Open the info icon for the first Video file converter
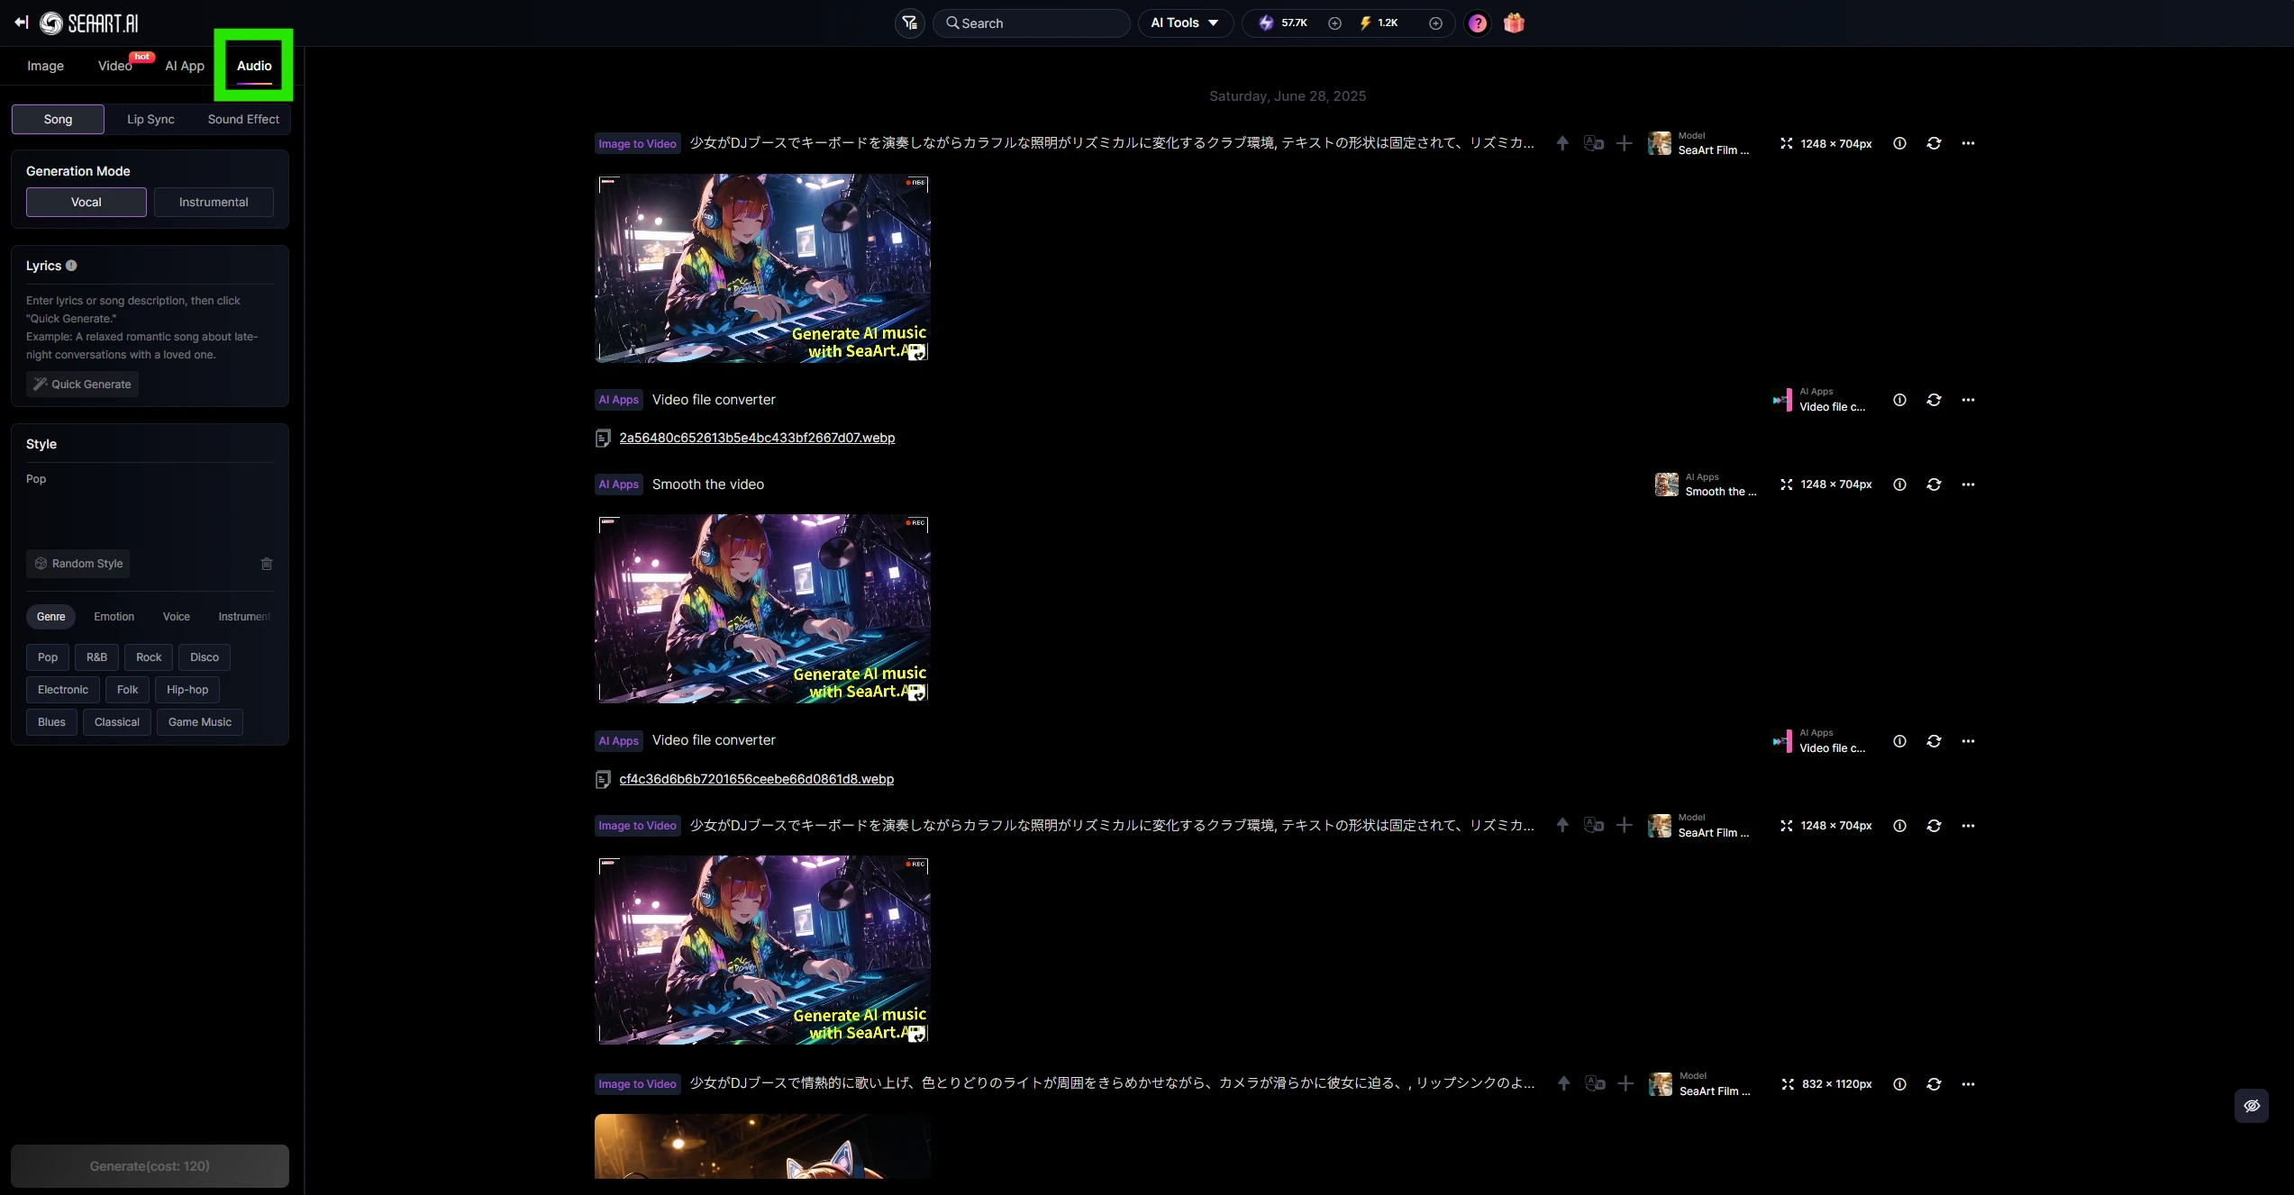Viewport: 2294px width, 1195px height. (x=1899, y=400)
